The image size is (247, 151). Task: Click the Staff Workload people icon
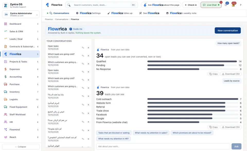[5, 114]
